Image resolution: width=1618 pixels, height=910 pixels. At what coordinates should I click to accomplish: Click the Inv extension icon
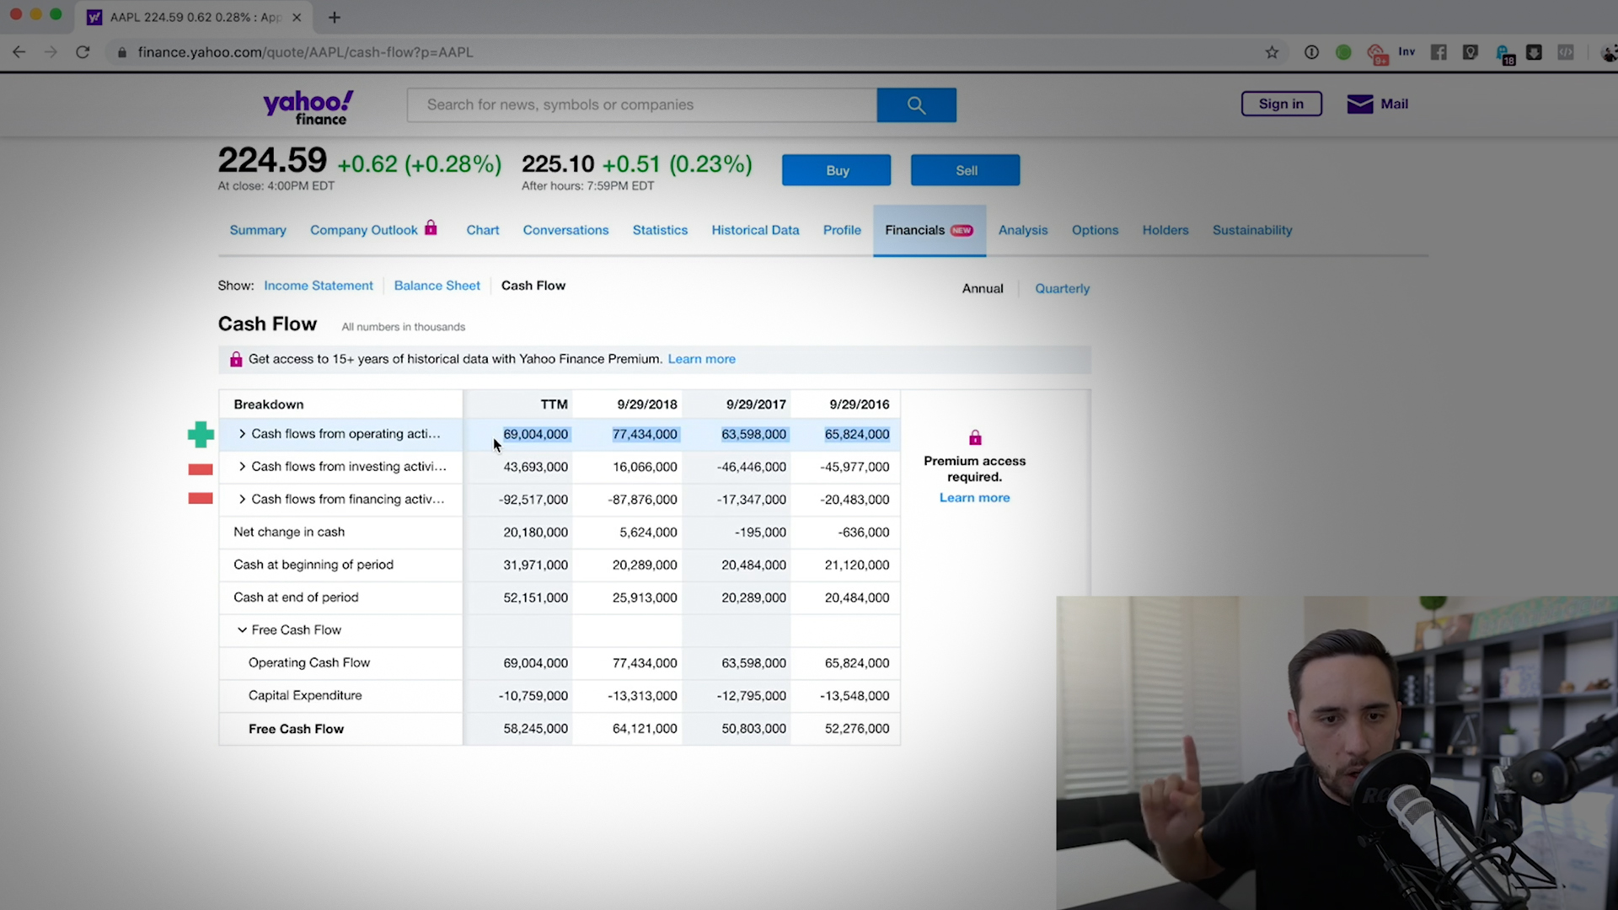(x=1406, y=51)
